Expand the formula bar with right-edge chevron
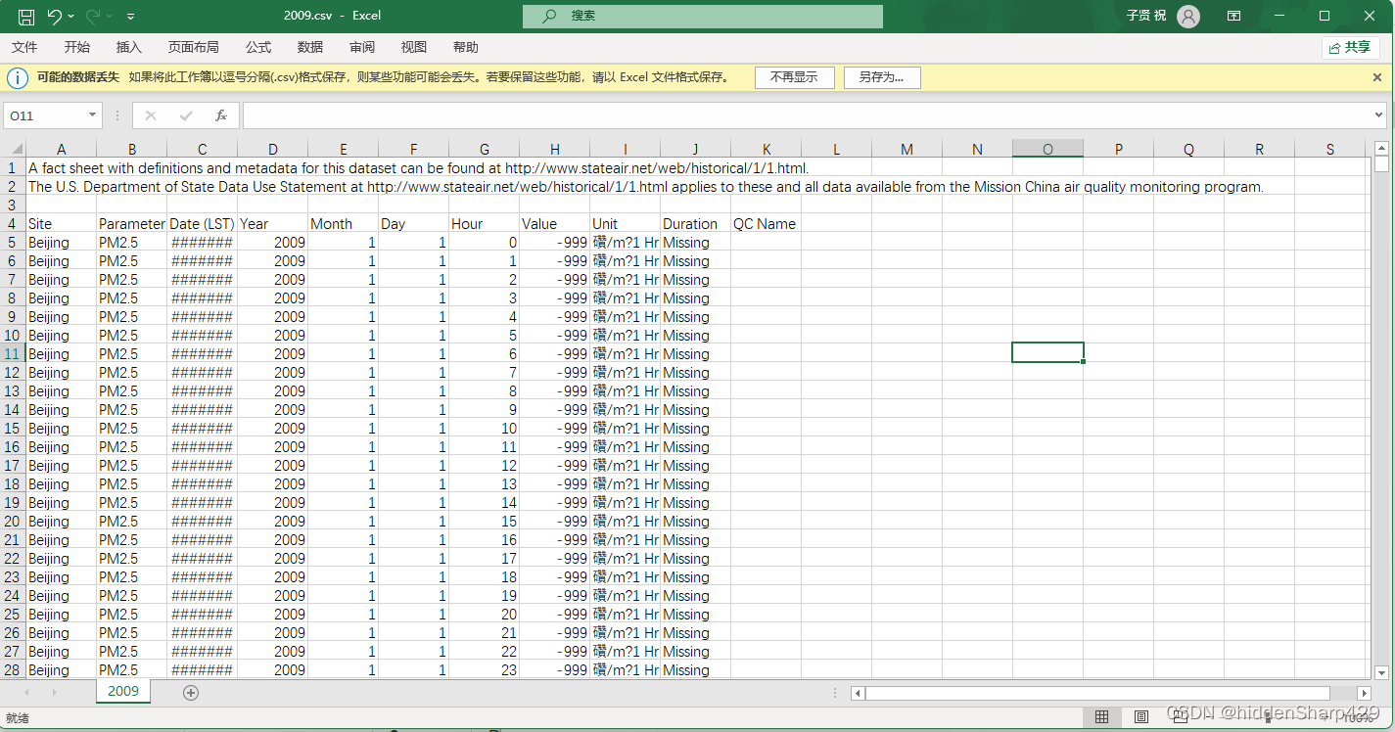This screenshot has height=732, width=1395. [x=1380, y=115]
